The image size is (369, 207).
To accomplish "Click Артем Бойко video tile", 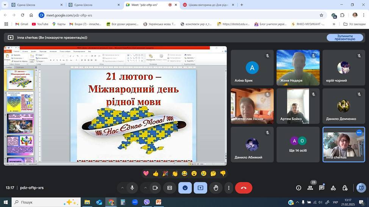I will [298, 106].
